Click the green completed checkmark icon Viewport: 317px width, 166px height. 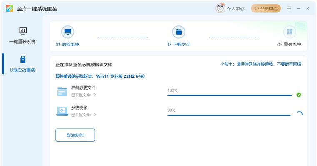coord(299,95)
